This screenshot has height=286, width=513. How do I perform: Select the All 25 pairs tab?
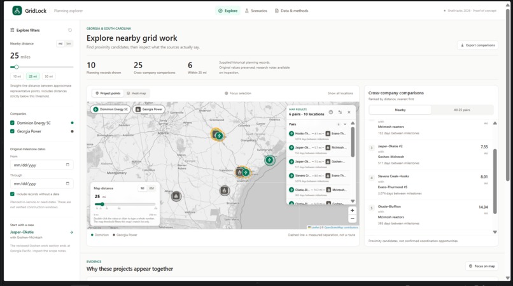(461, 110)
